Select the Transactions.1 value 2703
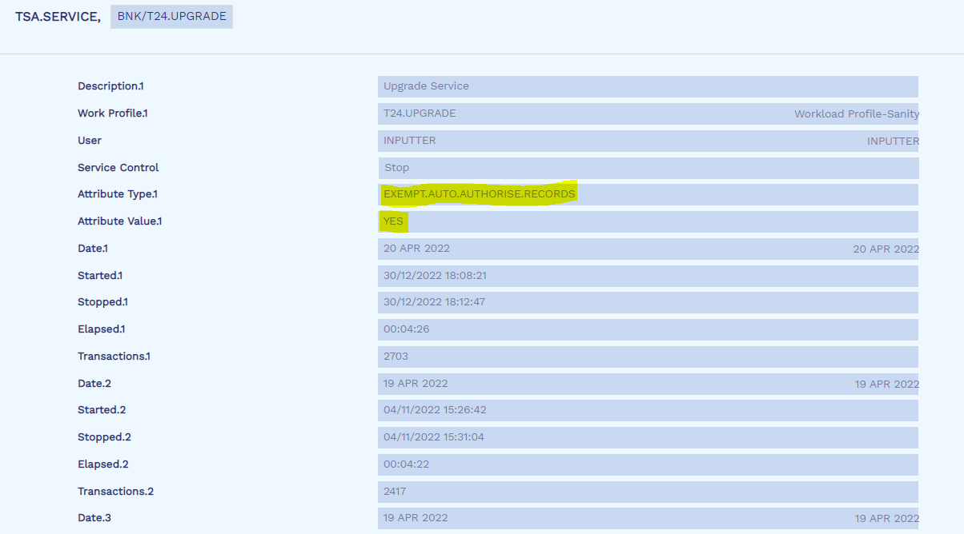The height and width of the screenshot is (534, 964). (x=396, y=357)
